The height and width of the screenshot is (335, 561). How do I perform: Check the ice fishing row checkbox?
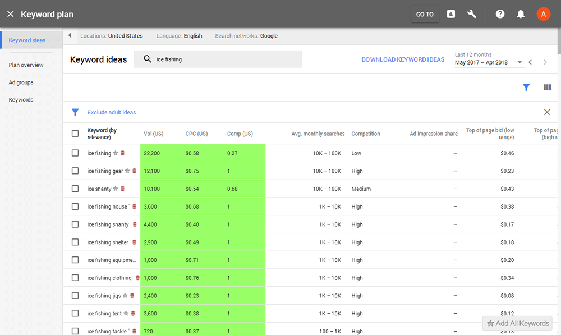pyautogui.click(x=75, y=153)
